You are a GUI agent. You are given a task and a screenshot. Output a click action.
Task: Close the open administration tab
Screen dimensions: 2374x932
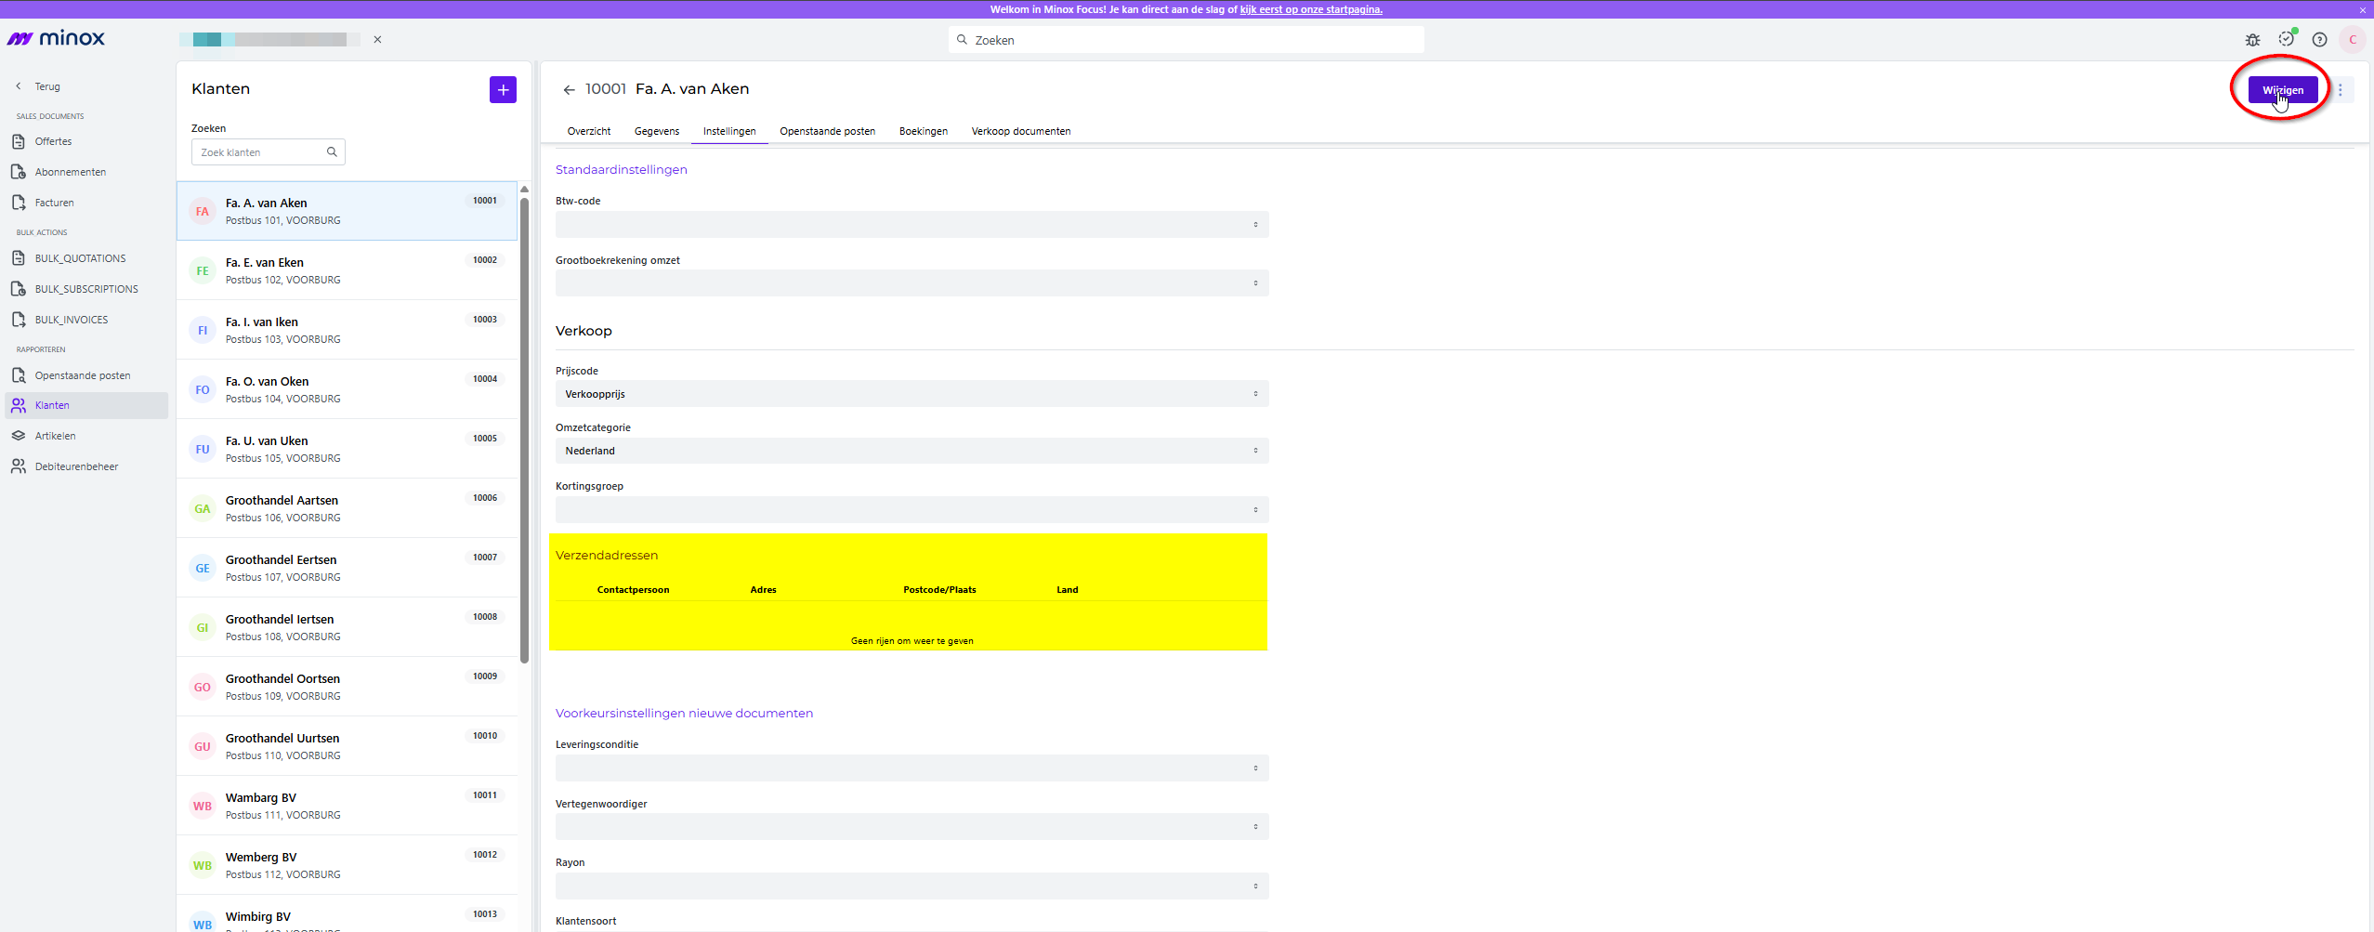[377, 39]
